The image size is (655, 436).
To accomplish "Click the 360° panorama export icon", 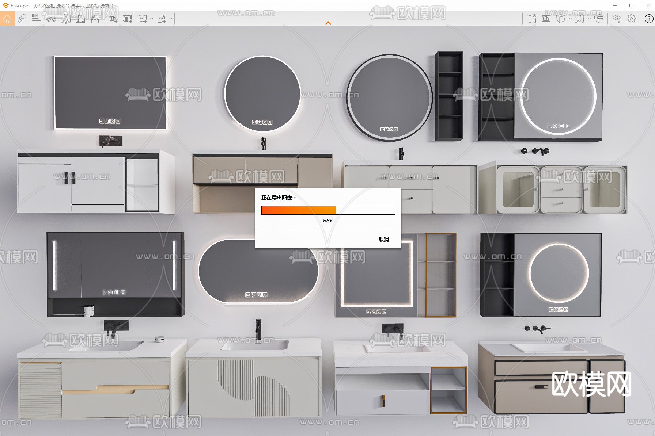I will point(142,19).
